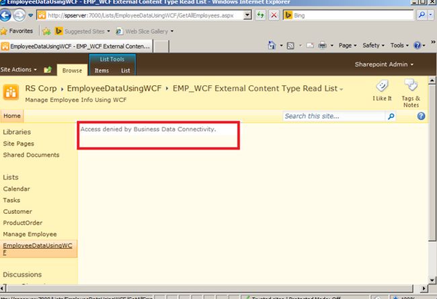Click the EmployeeDataUsingWCF breadcrumb link
This screenshot has height=299, width=437.
click(x=114, y=88)
